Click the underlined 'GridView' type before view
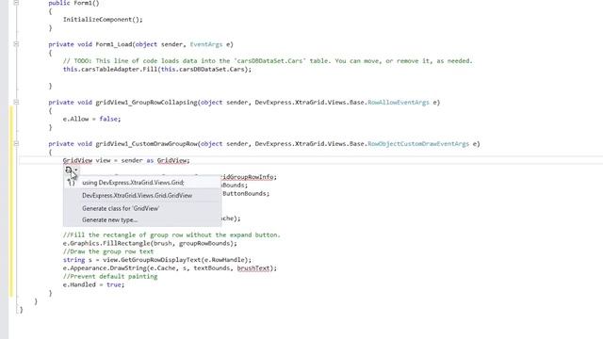The height and width of the screenshot is (339, 603). coord(77,161)
